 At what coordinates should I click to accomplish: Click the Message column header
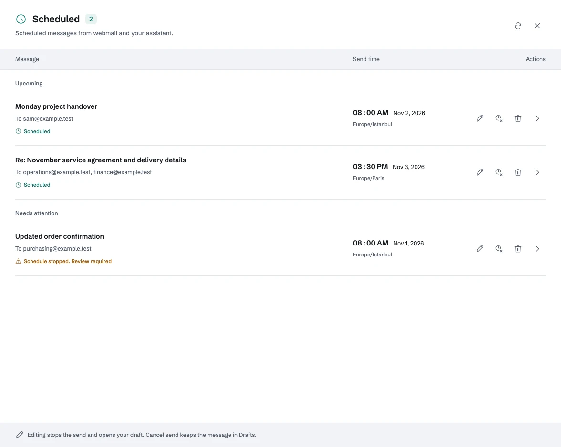click(x=27, y=59)
